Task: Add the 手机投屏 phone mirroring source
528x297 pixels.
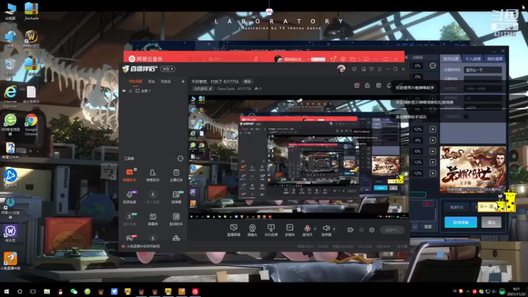Action: click(x=271, y=230)
